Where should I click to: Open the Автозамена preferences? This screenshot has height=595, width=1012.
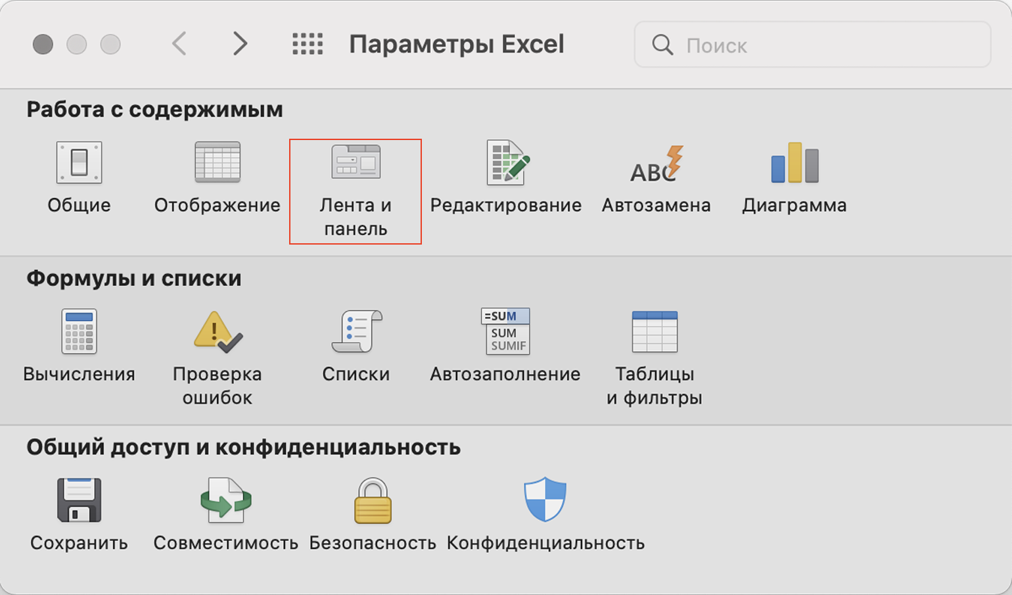[x=656, y=163]
